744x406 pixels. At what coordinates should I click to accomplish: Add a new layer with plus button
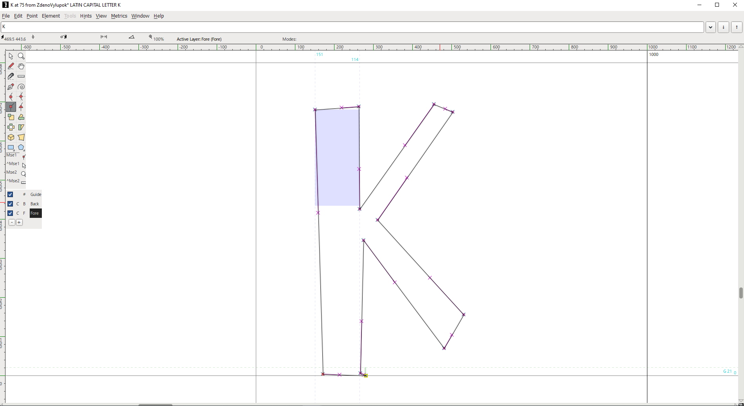point(19,223)
